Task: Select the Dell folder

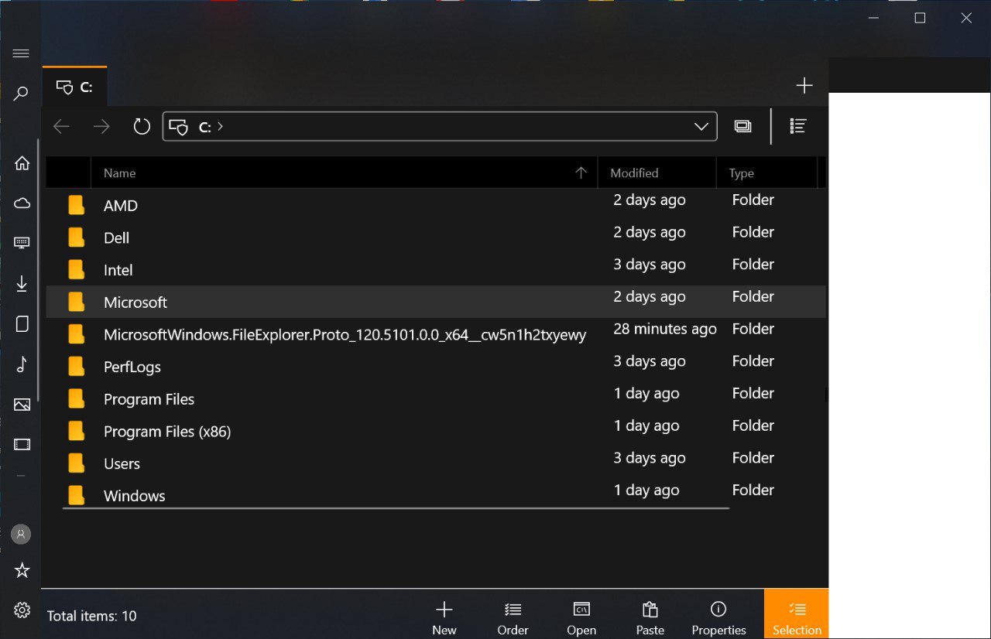Action: pos(436,237)
